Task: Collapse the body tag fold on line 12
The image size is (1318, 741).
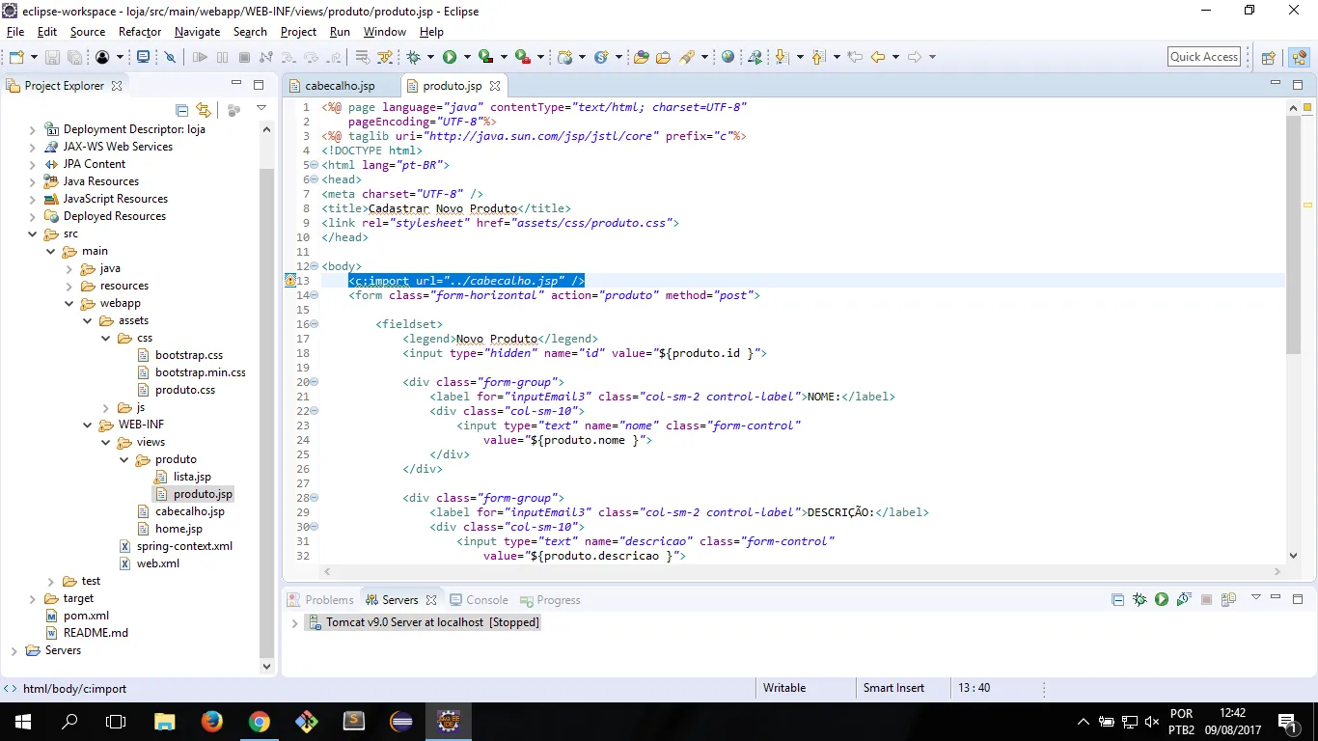Action: point(315,266)
